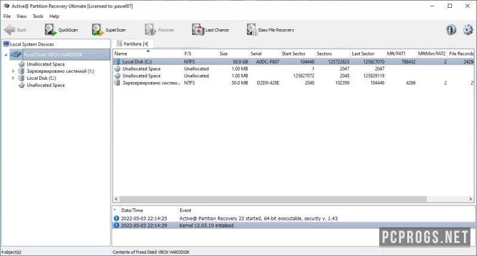Screen dimensions: 477x256
Task: Click the horizontal scrollbar thumb of partitions list
Action: coord(273,199)
